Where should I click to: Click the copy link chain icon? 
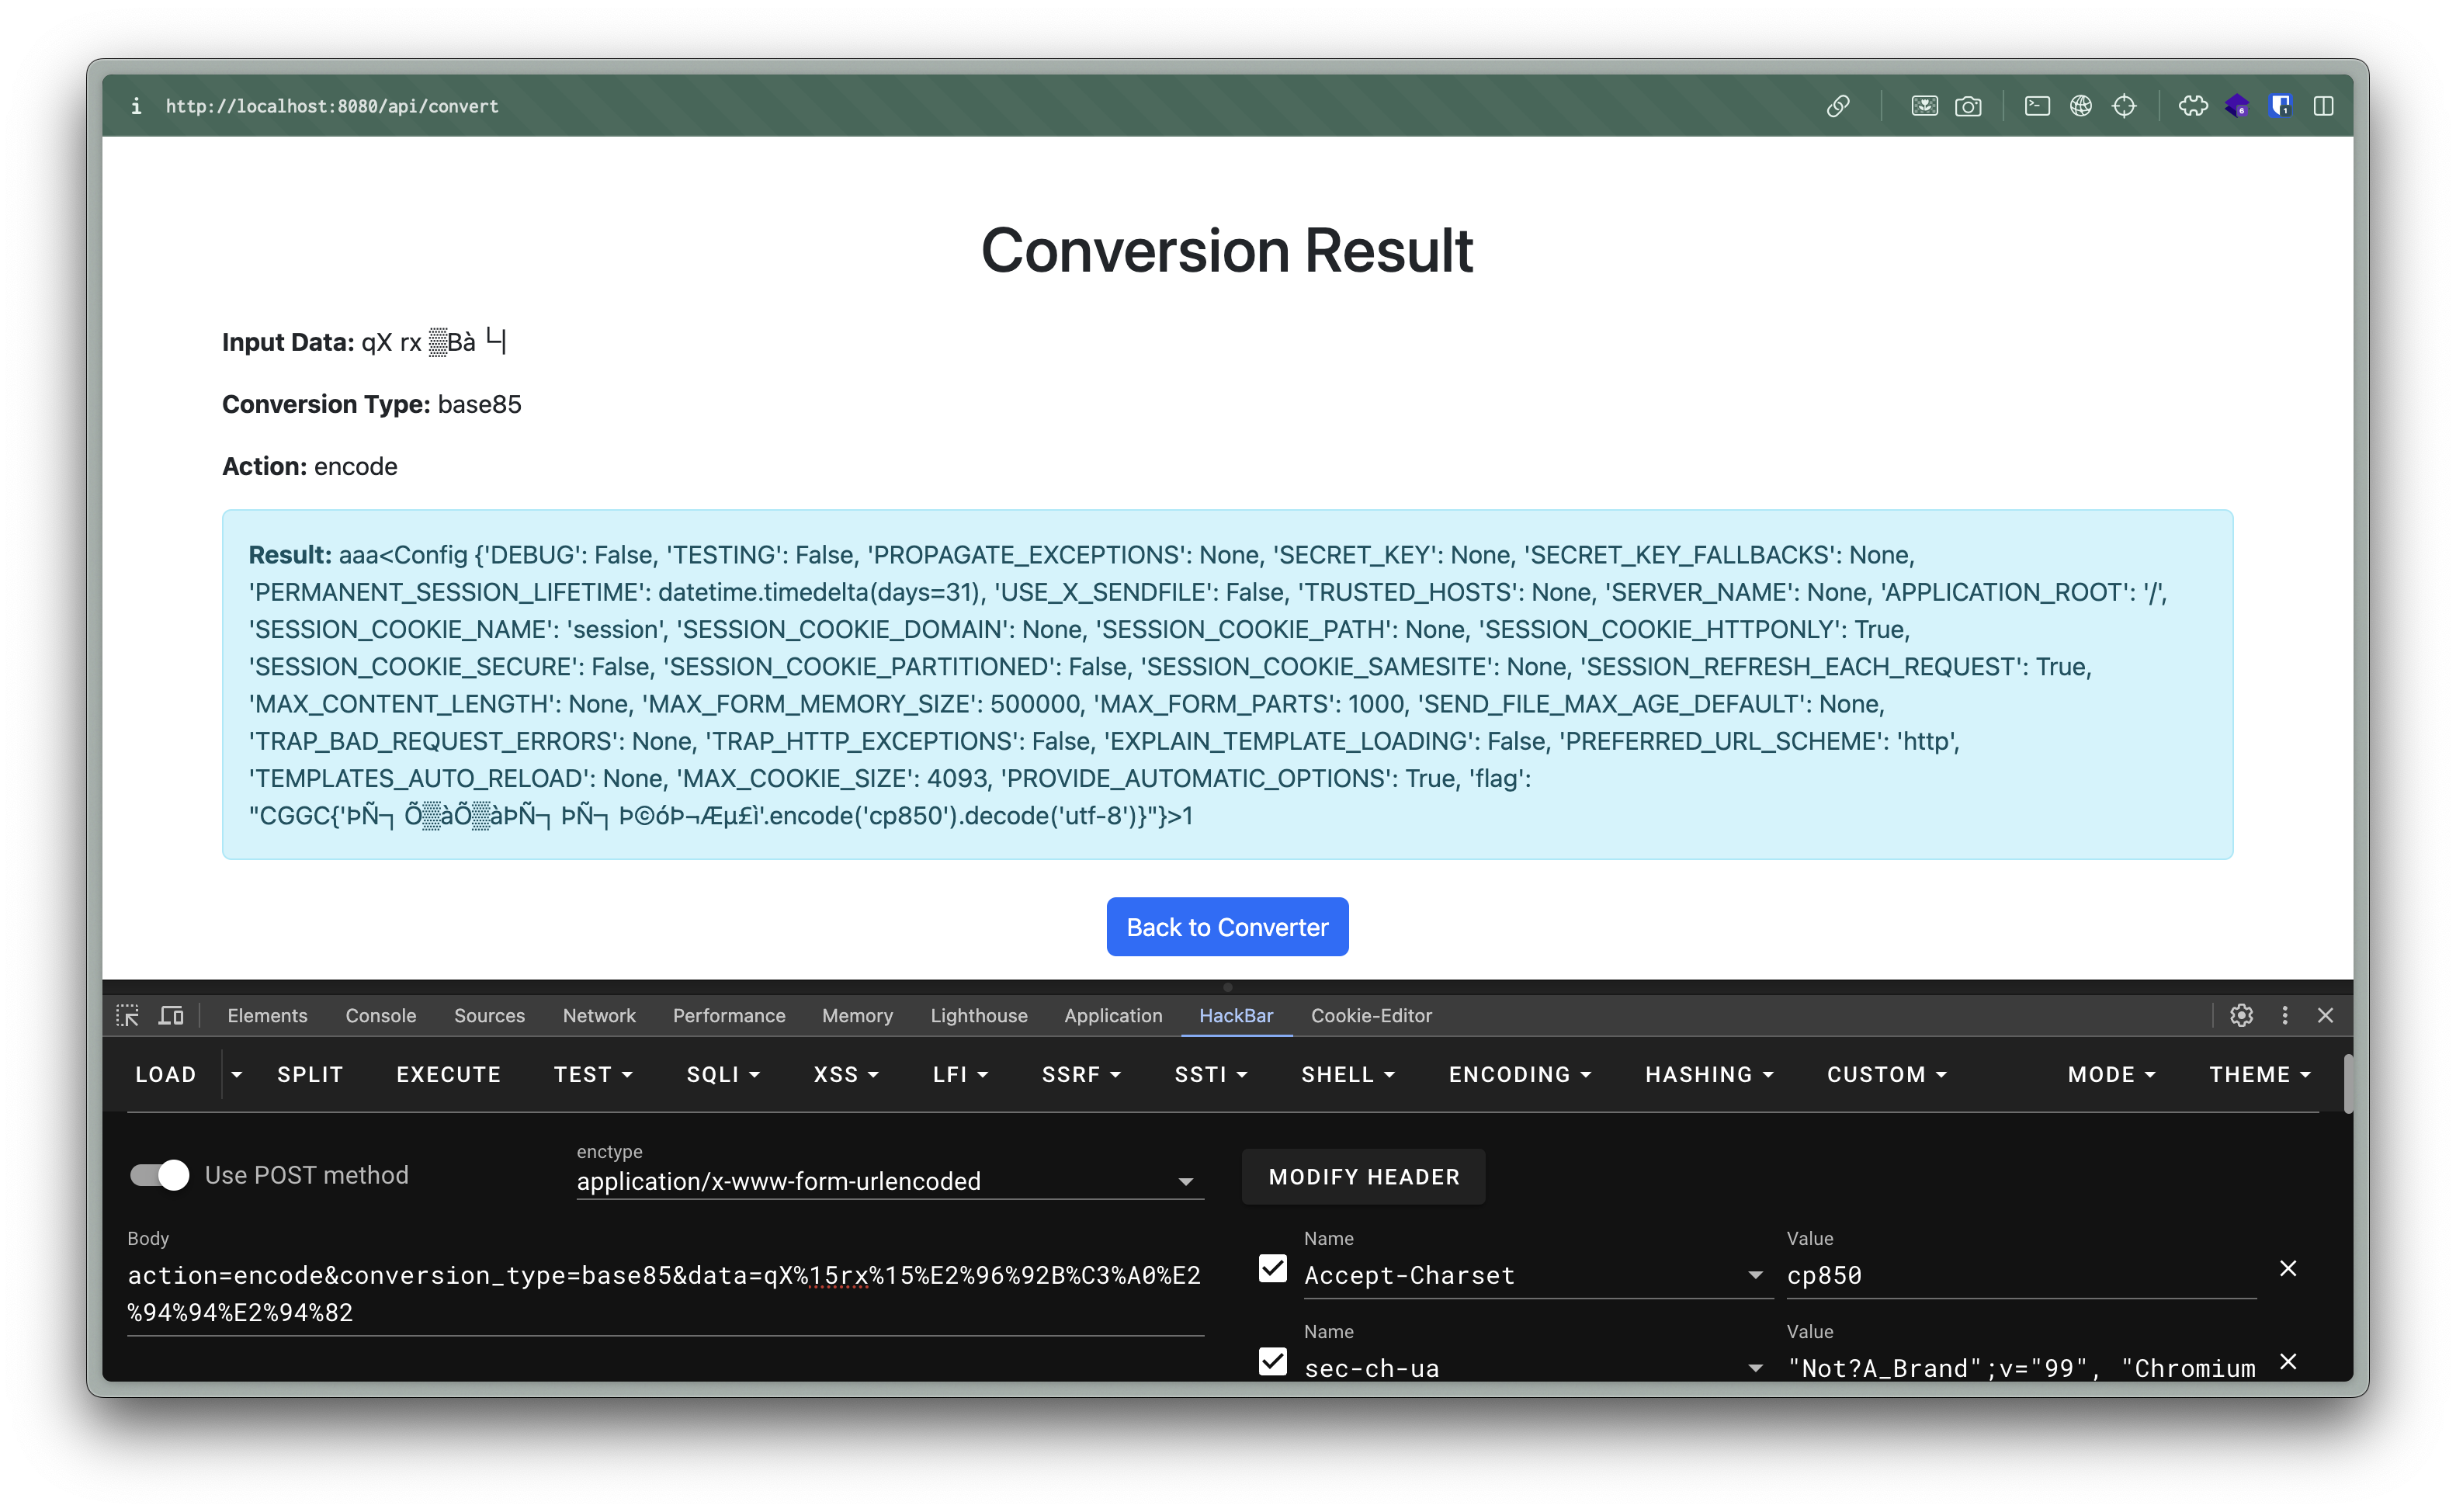(x=1838, y=106)
